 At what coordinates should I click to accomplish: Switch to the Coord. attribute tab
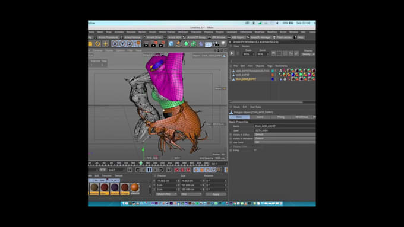pos(260,117)
